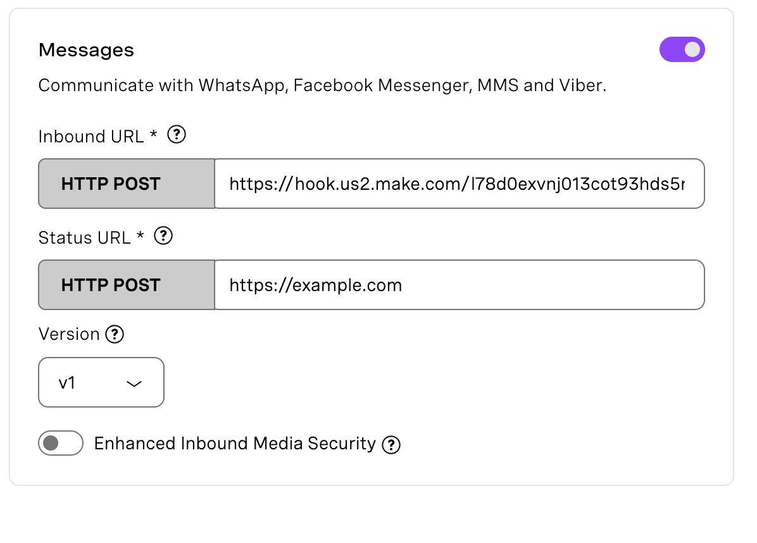Select the Status URL input field

pyautogui.click(x=460, y=285)
